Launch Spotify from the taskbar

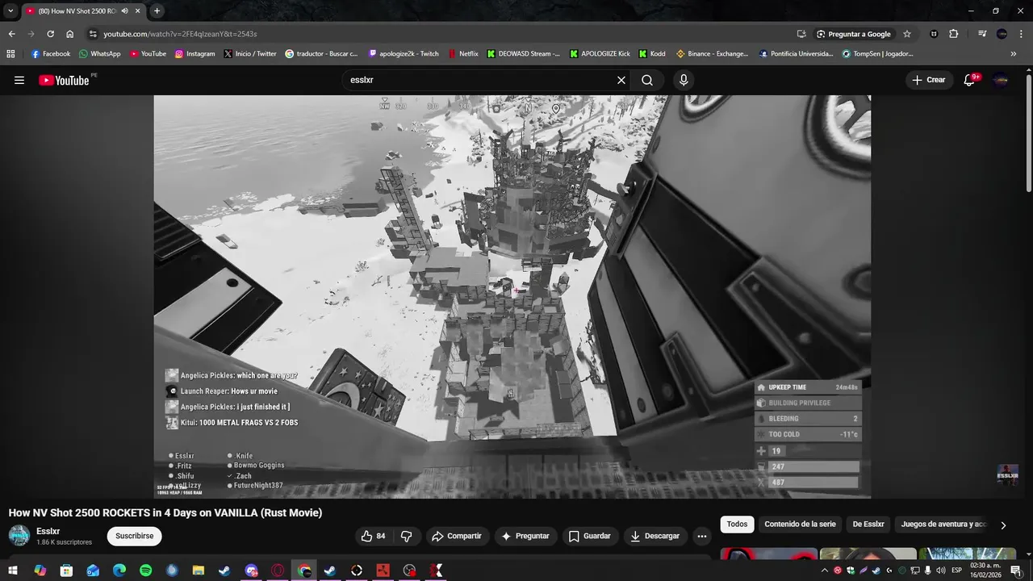(145, 571)
